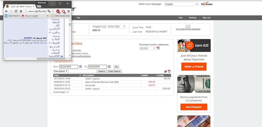
Task: Click the translate icon in address bar
Action: point(49,11)
